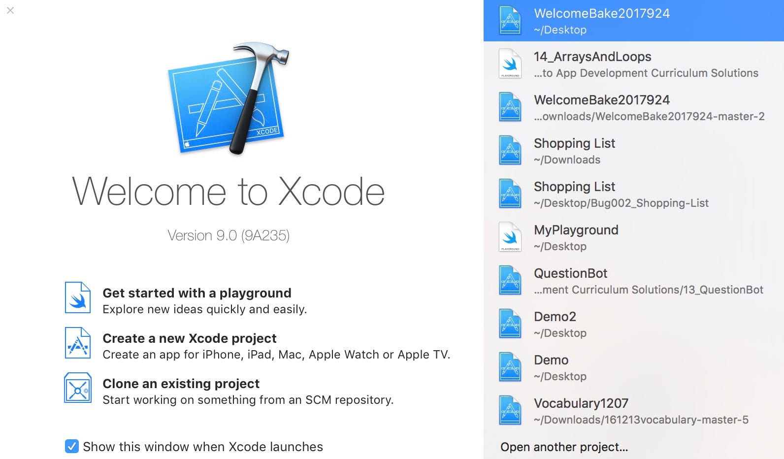Click 'WelcomeBake2017924' title in the highlighted row
The width and height of the screenshot is (784, 459).
point(602,13)
